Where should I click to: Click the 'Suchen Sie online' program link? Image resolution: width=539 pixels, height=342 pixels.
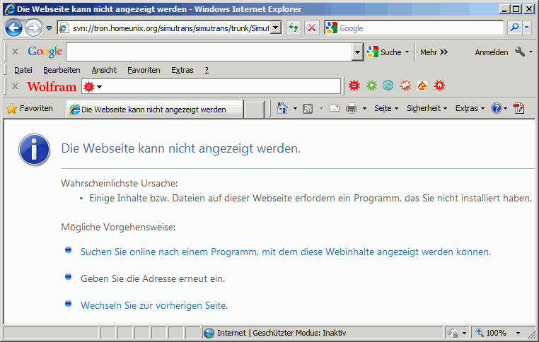click(x=285, y=252)
